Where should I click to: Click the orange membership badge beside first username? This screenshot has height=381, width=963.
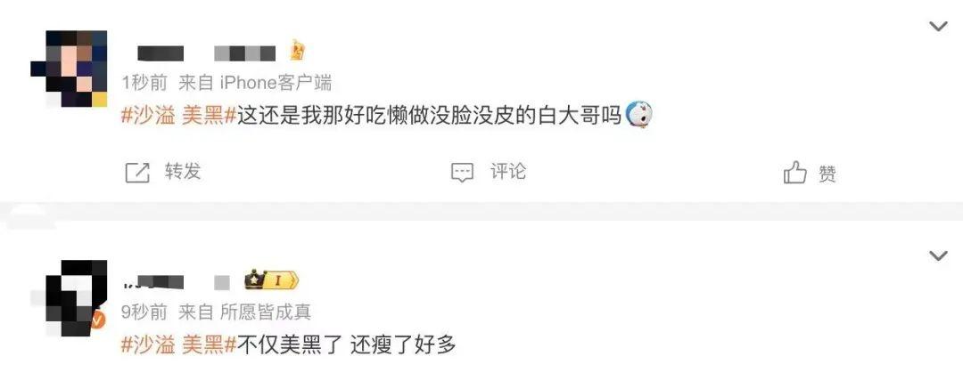297,51
